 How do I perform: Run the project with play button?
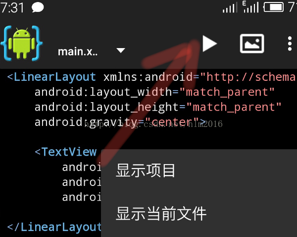tap(209, 44)
